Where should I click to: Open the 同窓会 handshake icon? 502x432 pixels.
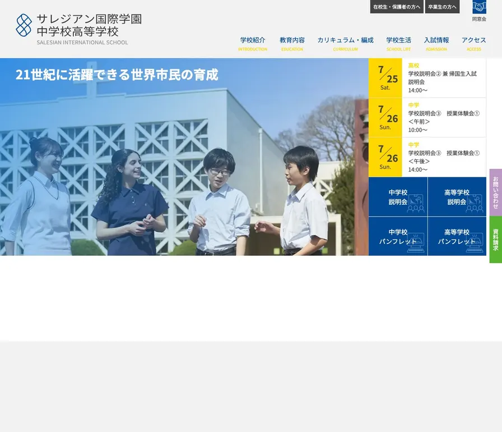click(479, 7)
